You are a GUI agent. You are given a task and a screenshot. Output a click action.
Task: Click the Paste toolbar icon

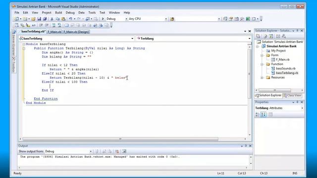(x=63, y=19)
